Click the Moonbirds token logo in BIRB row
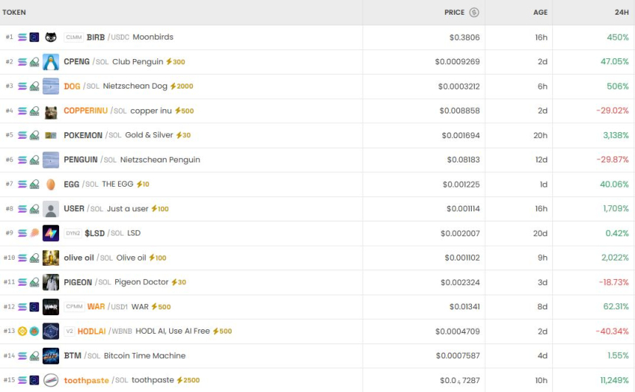Screen dimensions: 635x392 coord(51,37)
